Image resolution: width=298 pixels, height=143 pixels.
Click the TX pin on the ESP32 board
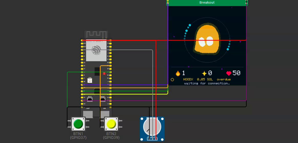coord(110,43)
